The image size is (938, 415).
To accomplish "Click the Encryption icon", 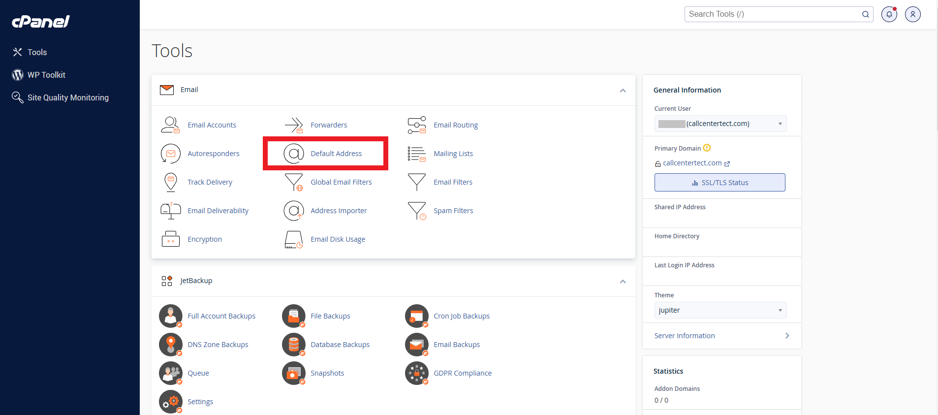I will pos(170,239).
